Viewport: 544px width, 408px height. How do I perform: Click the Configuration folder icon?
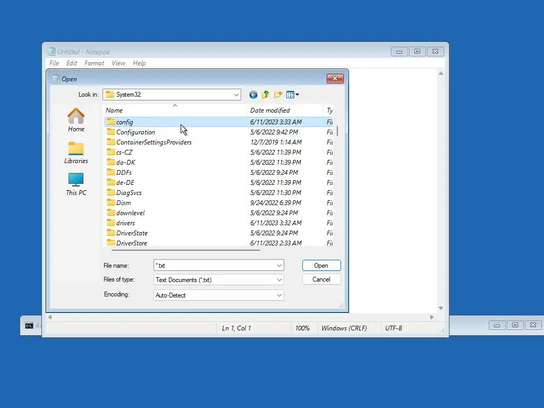tap(110, 132)
